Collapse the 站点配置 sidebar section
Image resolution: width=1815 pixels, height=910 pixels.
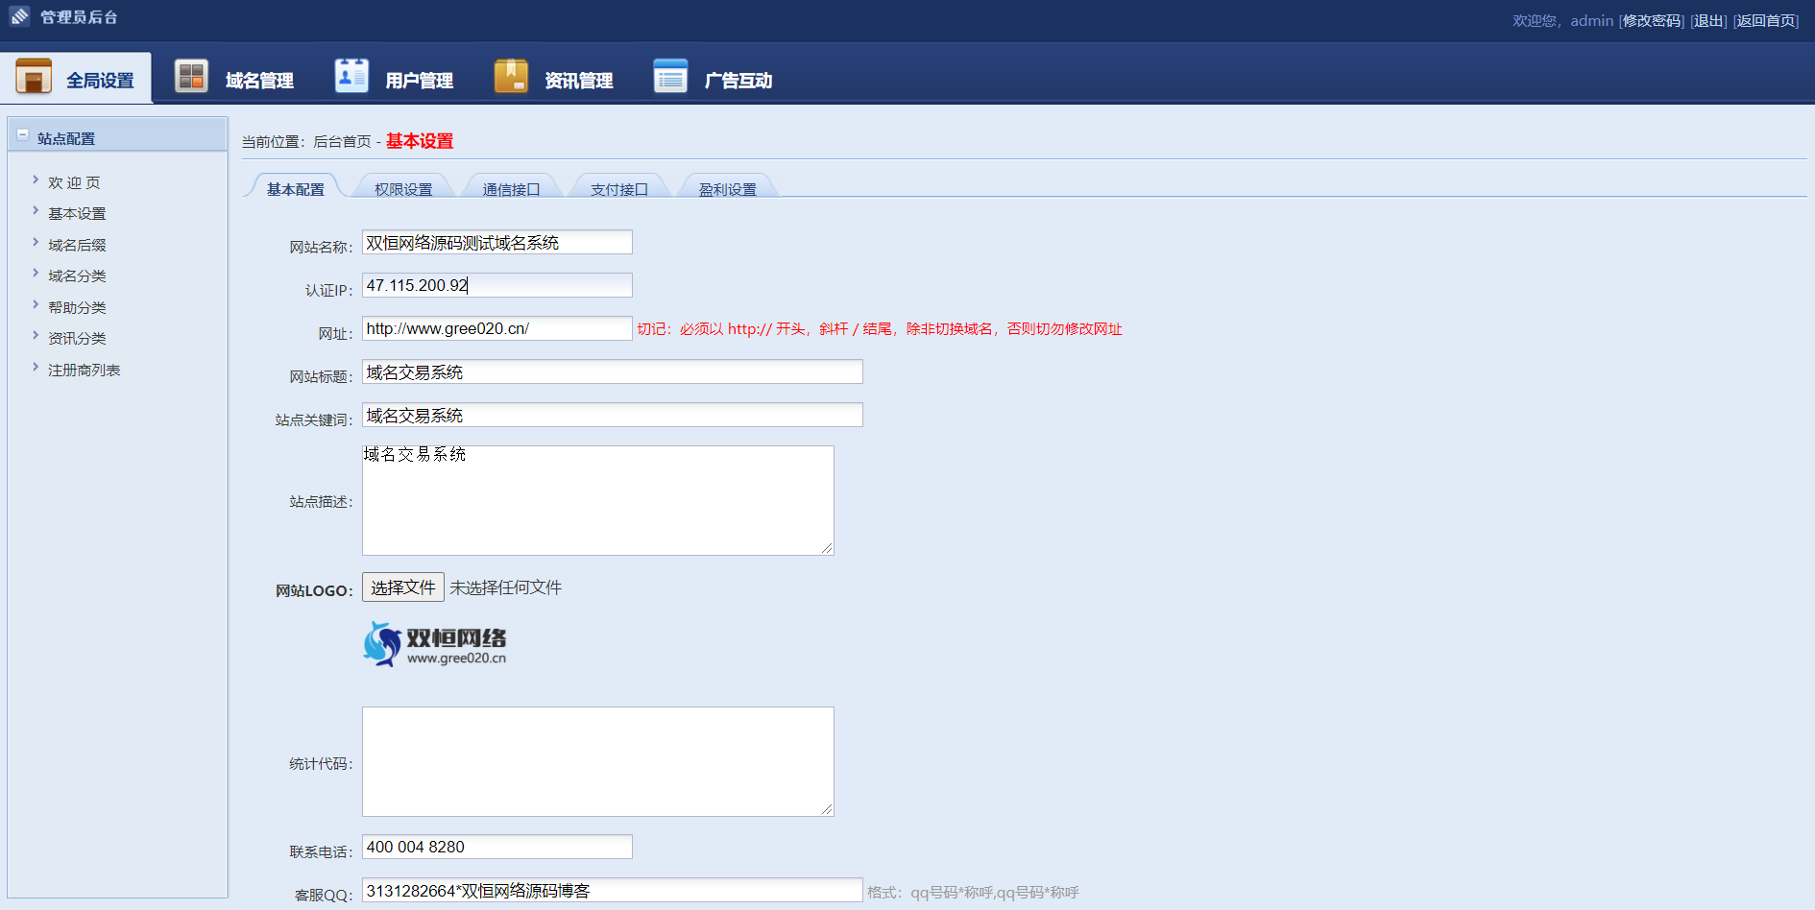click(23, 136)
